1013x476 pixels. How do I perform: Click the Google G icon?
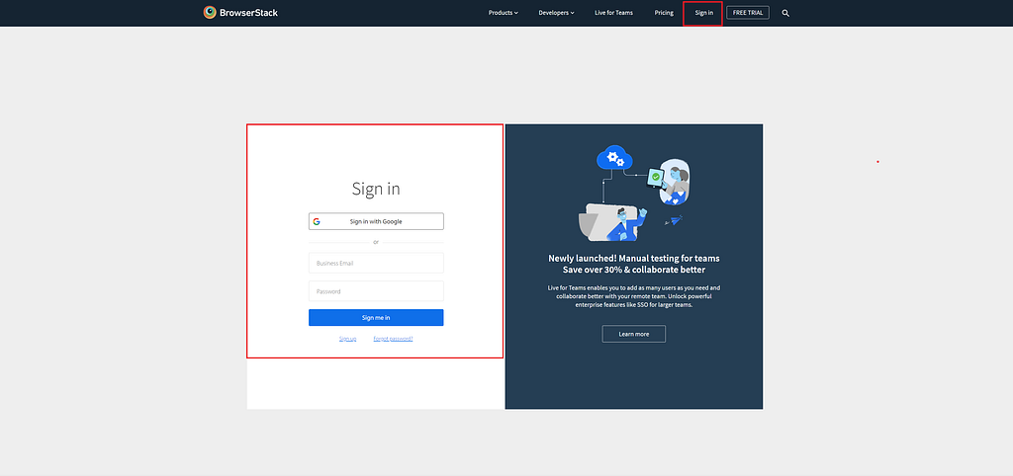point(317,221)
